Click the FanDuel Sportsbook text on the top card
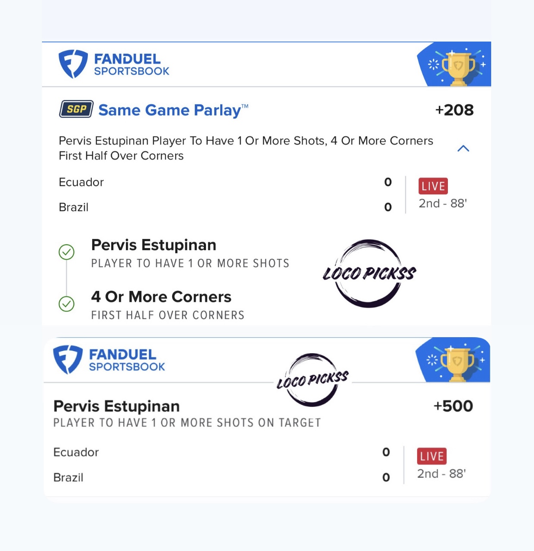Viewport: 534px width, 551px height. point(131,64)
